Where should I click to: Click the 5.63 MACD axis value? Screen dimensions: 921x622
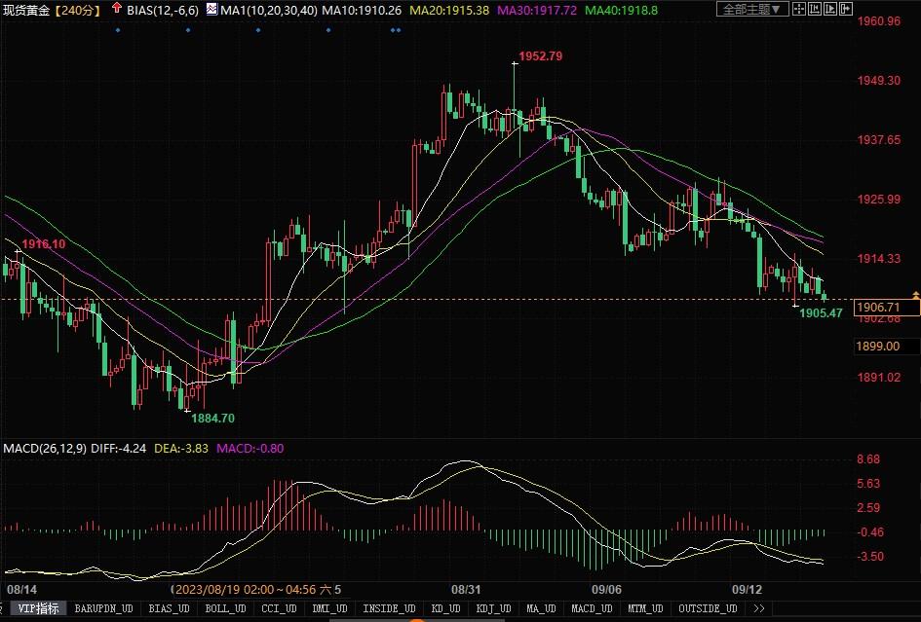pos(868,484)
